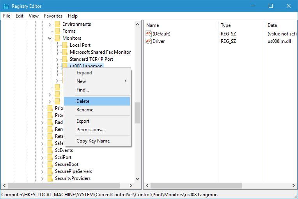Select the (Default) value row

tap(161, 34)
